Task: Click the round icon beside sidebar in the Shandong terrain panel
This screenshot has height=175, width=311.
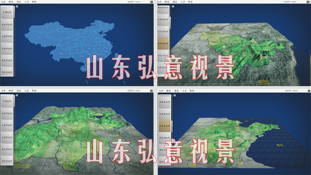Action: coord(174,96)
